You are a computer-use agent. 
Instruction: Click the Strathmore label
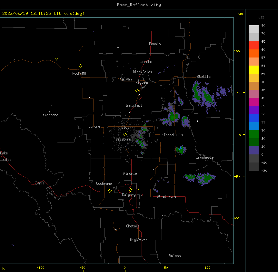(166, 196)
